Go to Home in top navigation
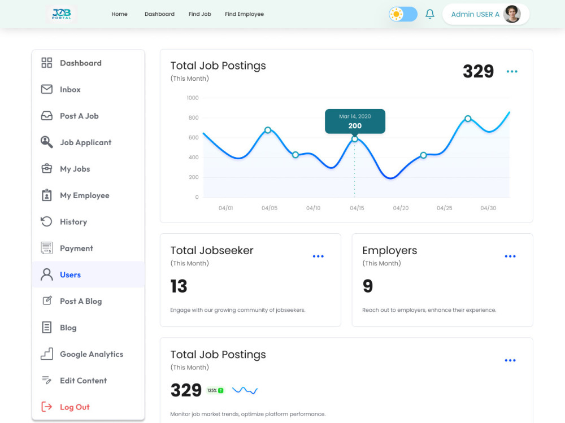The height and width of the screenshot is (423, 565). point(119,14)
